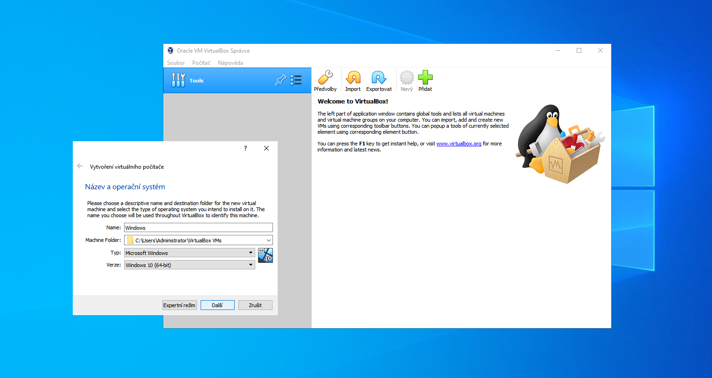
Task: Open the Typ dropdown showing Microsoft Windows
Action: pyautogui.click(x=189, y=253)
